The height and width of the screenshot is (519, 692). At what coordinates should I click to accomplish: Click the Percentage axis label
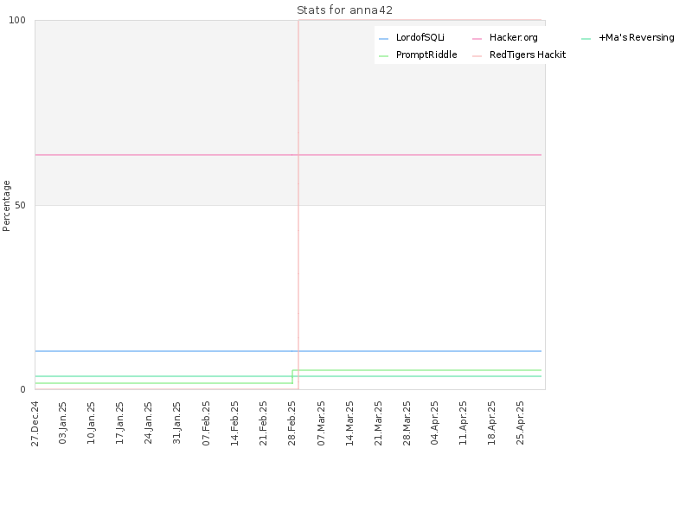point(6,206)
